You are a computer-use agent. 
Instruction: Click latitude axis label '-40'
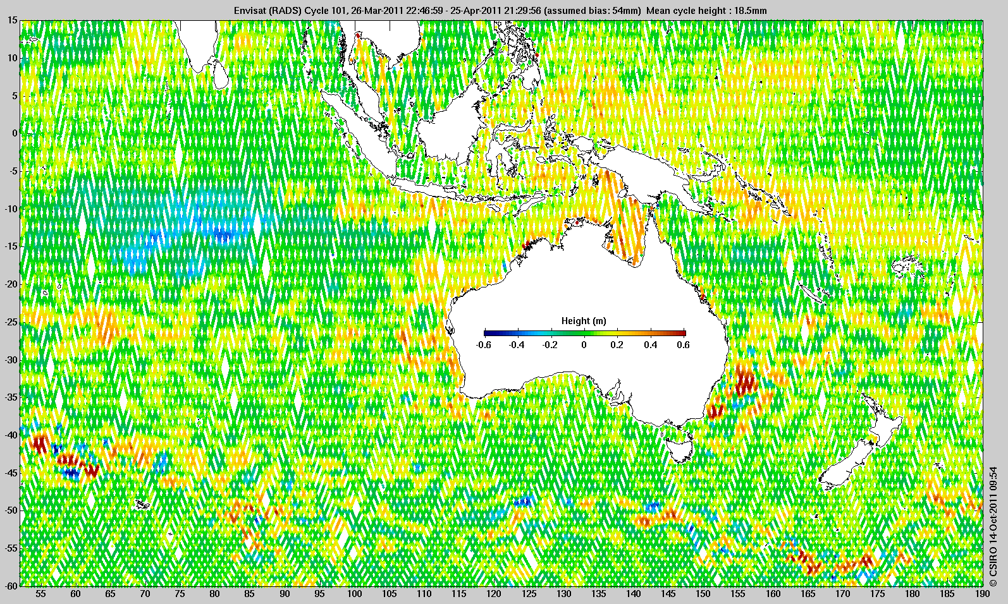pos(11,435)
